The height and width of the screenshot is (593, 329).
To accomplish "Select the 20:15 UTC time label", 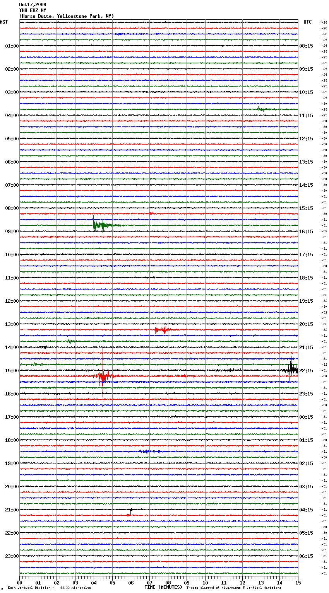I will [306, 324].
